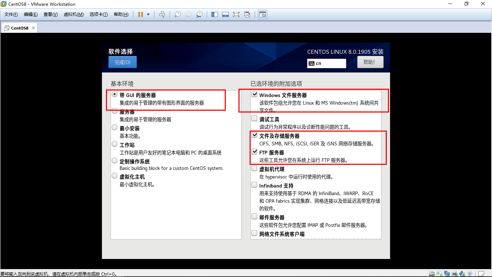This screenshot has width=492, height=277.
Task: Enter full screen mode icon
Action: (236, 14)
